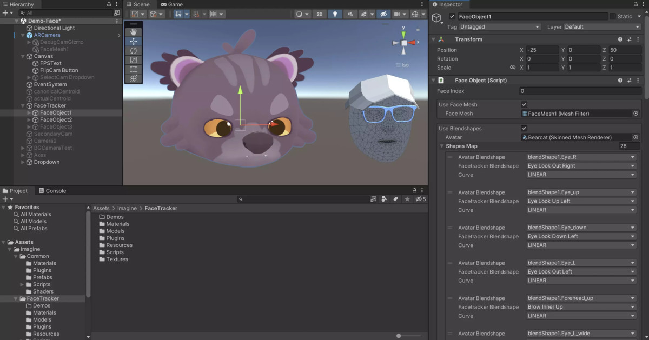Toggle the FaceObject1 active checkbox in Inspector
This screenshot has width=649, height=340.
pos(452,16)
